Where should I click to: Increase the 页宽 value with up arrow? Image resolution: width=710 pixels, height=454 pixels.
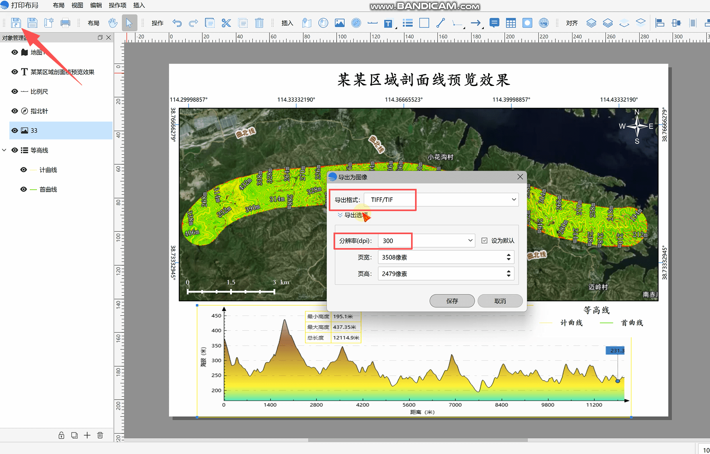click(x=508, y=255)
